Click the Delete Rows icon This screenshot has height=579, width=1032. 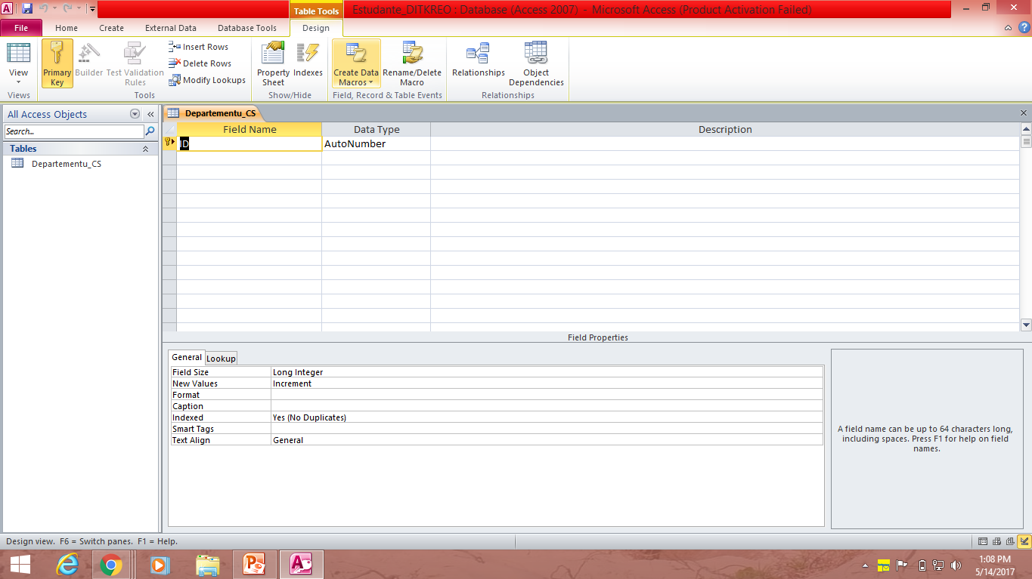click(x=175, y=63)
